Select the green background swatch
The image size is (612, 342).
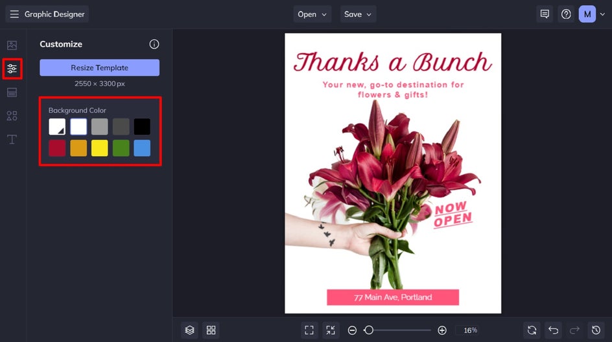click(121, 148)
